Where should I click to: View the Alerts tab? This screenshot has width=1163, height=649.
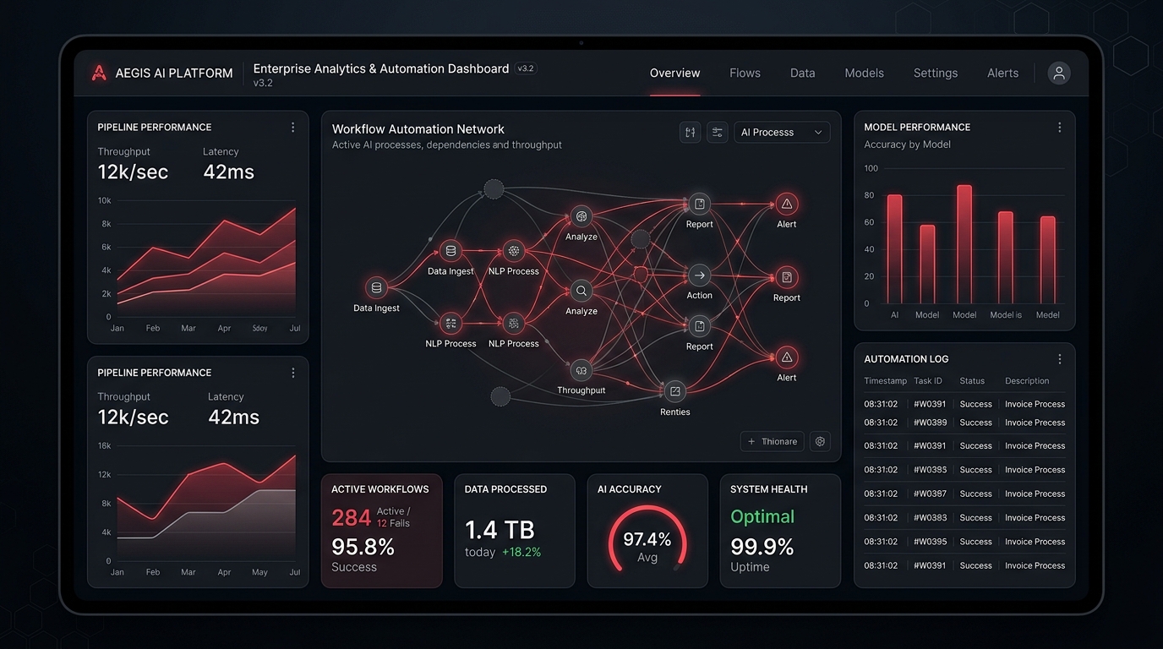[1002, 73]
